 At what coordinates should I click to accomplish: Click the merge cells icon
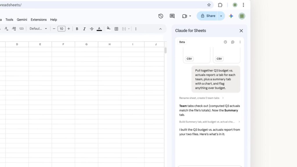[x=124, y=29]
